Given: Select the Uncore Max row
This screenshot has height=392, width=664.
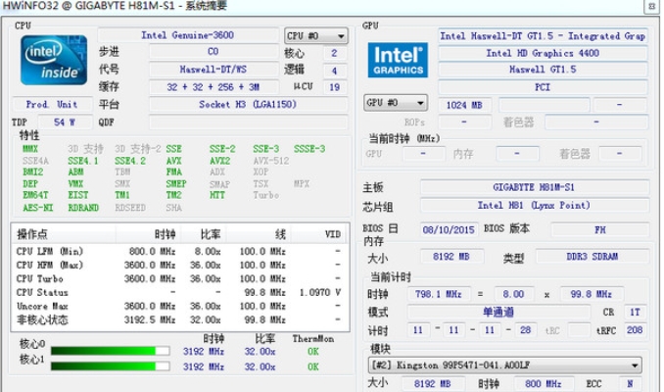Looking at the screenshot, I should (x=180, y=306).
